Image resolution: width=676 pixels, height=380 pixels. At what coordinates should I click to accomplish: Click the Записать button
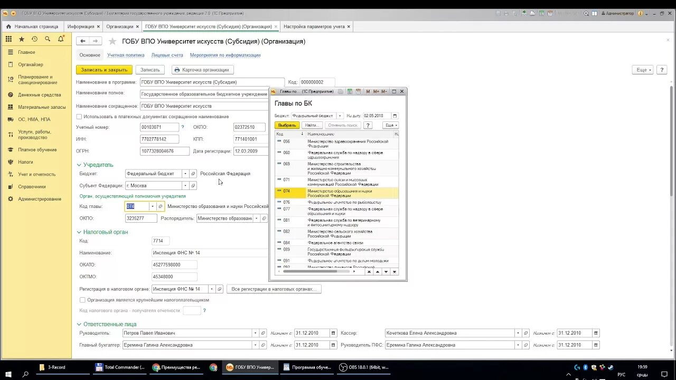(x=150, y=70)
